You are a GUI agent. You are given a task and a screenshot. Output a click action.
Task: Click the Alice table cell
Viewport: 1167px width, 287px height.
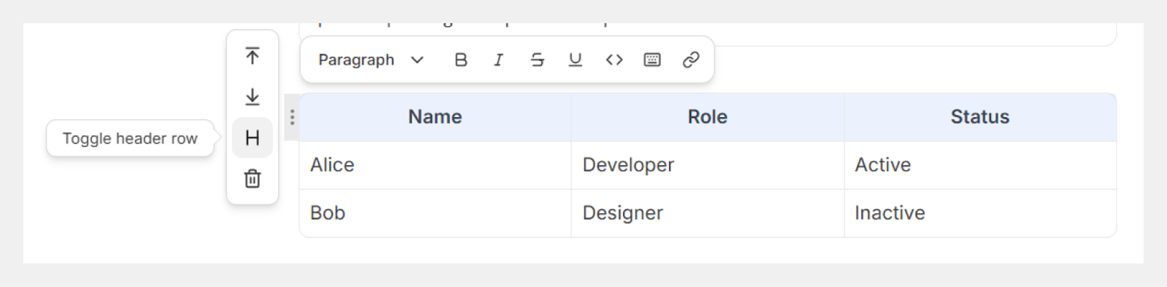click(x=435, y=165)
